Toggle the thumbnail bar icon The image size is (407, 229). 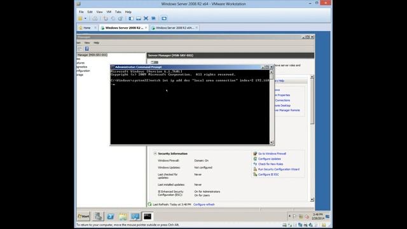tap(139, 18)
